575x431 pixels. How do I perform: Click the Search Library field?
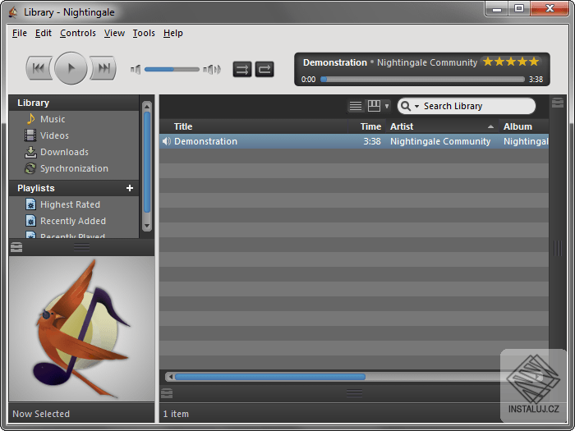pyautogui.click(x=467, y=106)
